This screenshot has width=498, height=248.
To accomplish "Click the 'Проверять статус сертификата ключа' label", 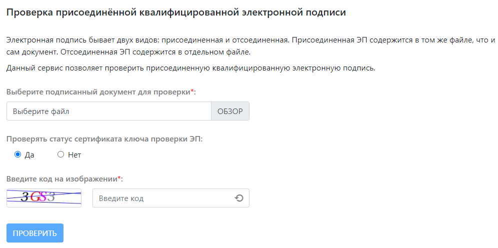I will (104, 139).
